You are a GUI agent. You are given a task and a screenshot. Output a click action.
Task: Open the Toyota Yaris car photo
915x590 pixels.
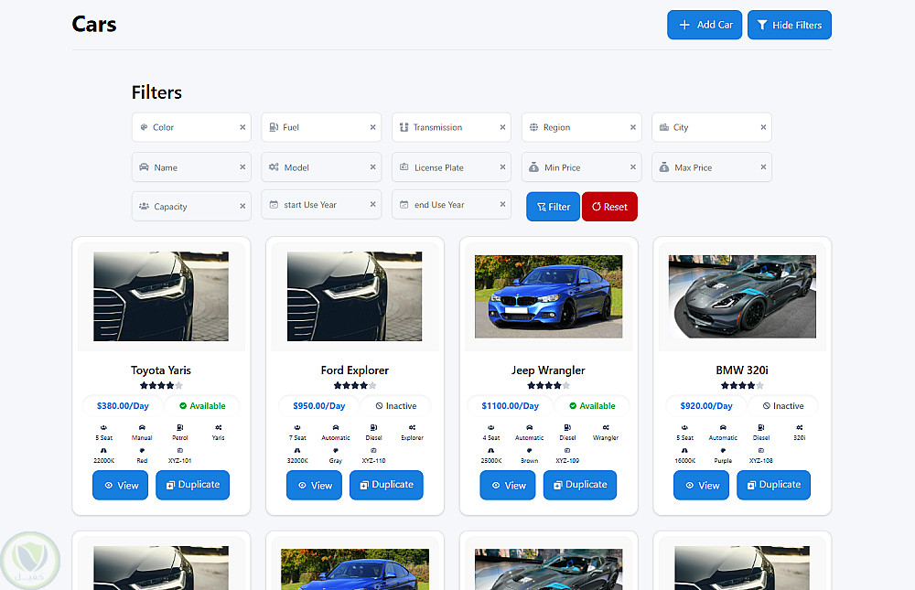[161, 296]
